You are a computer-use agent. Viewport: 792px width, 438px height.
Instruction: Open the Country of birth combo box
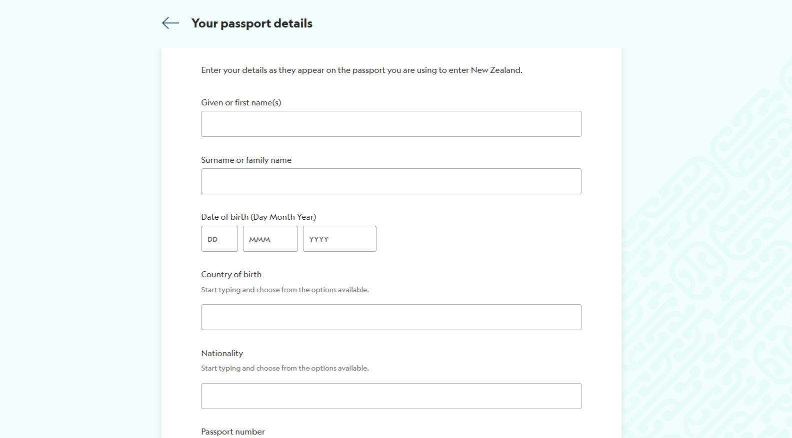(391, 317)
